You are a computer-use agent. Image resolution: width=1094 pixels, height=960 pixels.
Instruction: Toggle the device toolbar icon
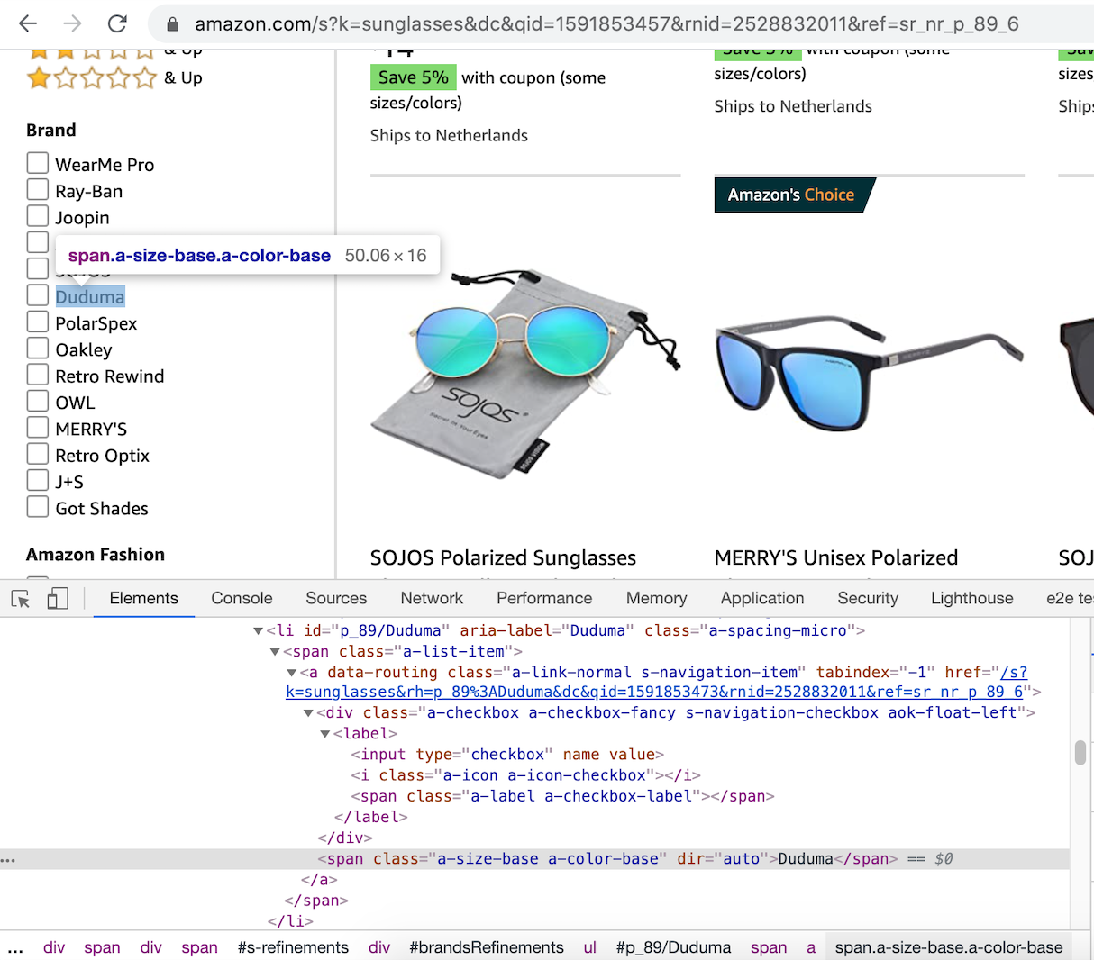(x=58, y=598)
